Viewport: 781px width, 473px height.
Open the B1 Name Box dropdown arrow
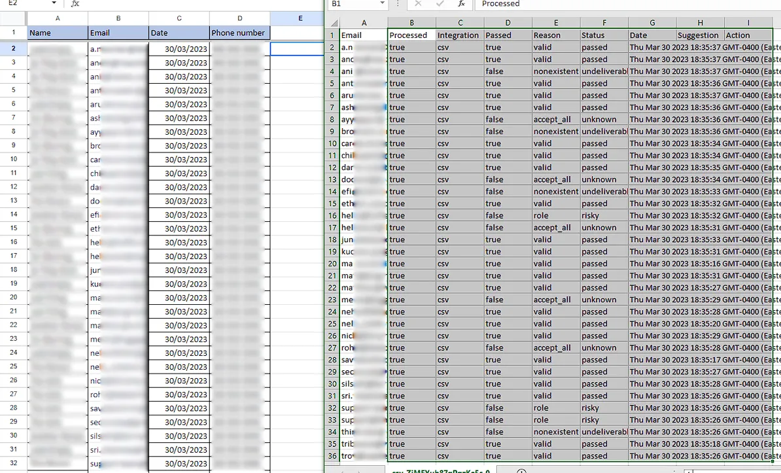tap(383, 3)
